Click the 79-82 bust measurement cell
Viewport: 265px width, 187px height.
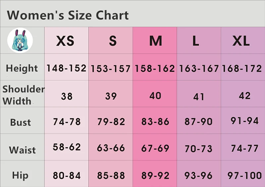[x=111, y=122]
